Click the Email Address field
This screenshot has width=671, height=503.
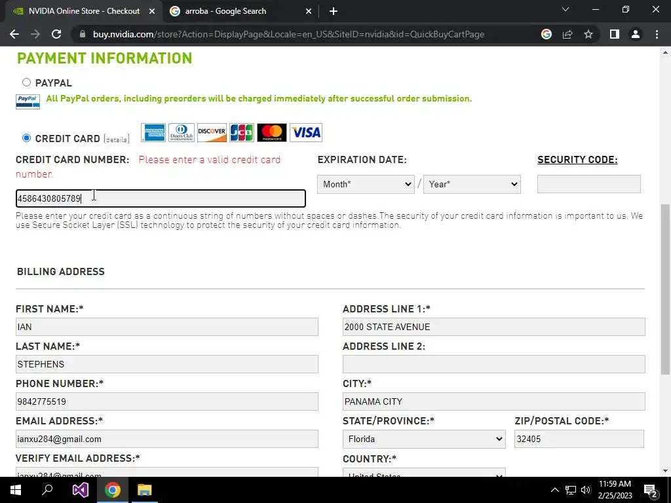pos(167,439)
